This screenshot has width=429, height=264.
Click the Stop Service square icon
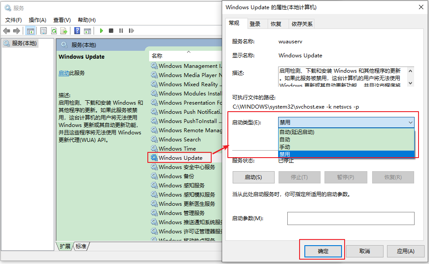[x=111, y=31]
